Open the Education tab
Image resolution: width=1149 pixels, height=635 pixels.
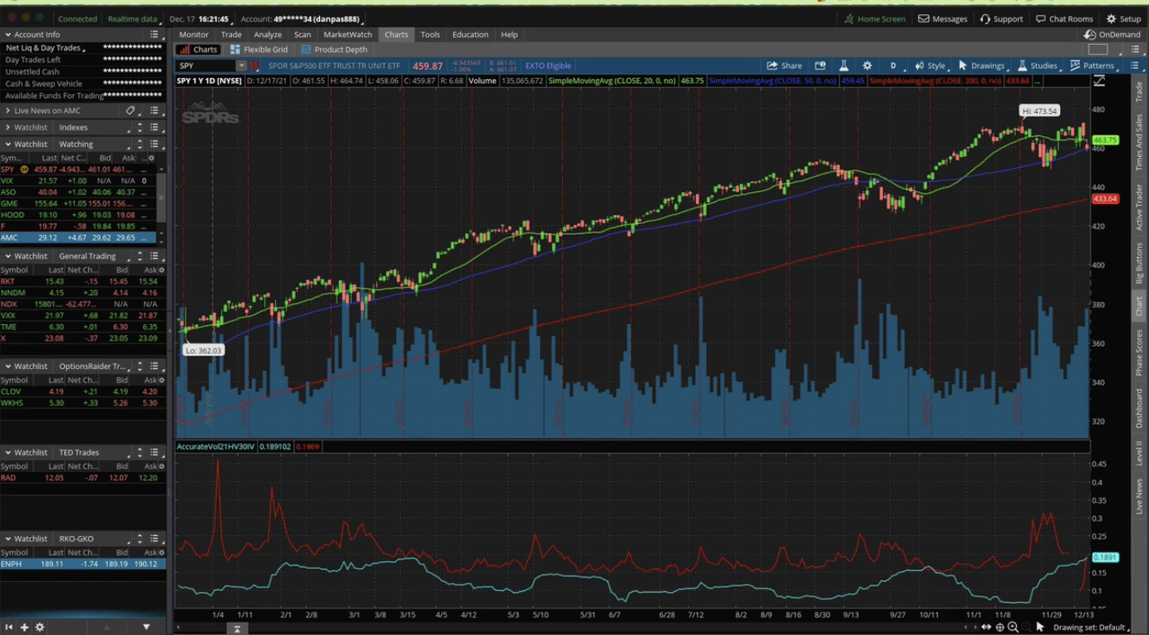tap(471, 35)
